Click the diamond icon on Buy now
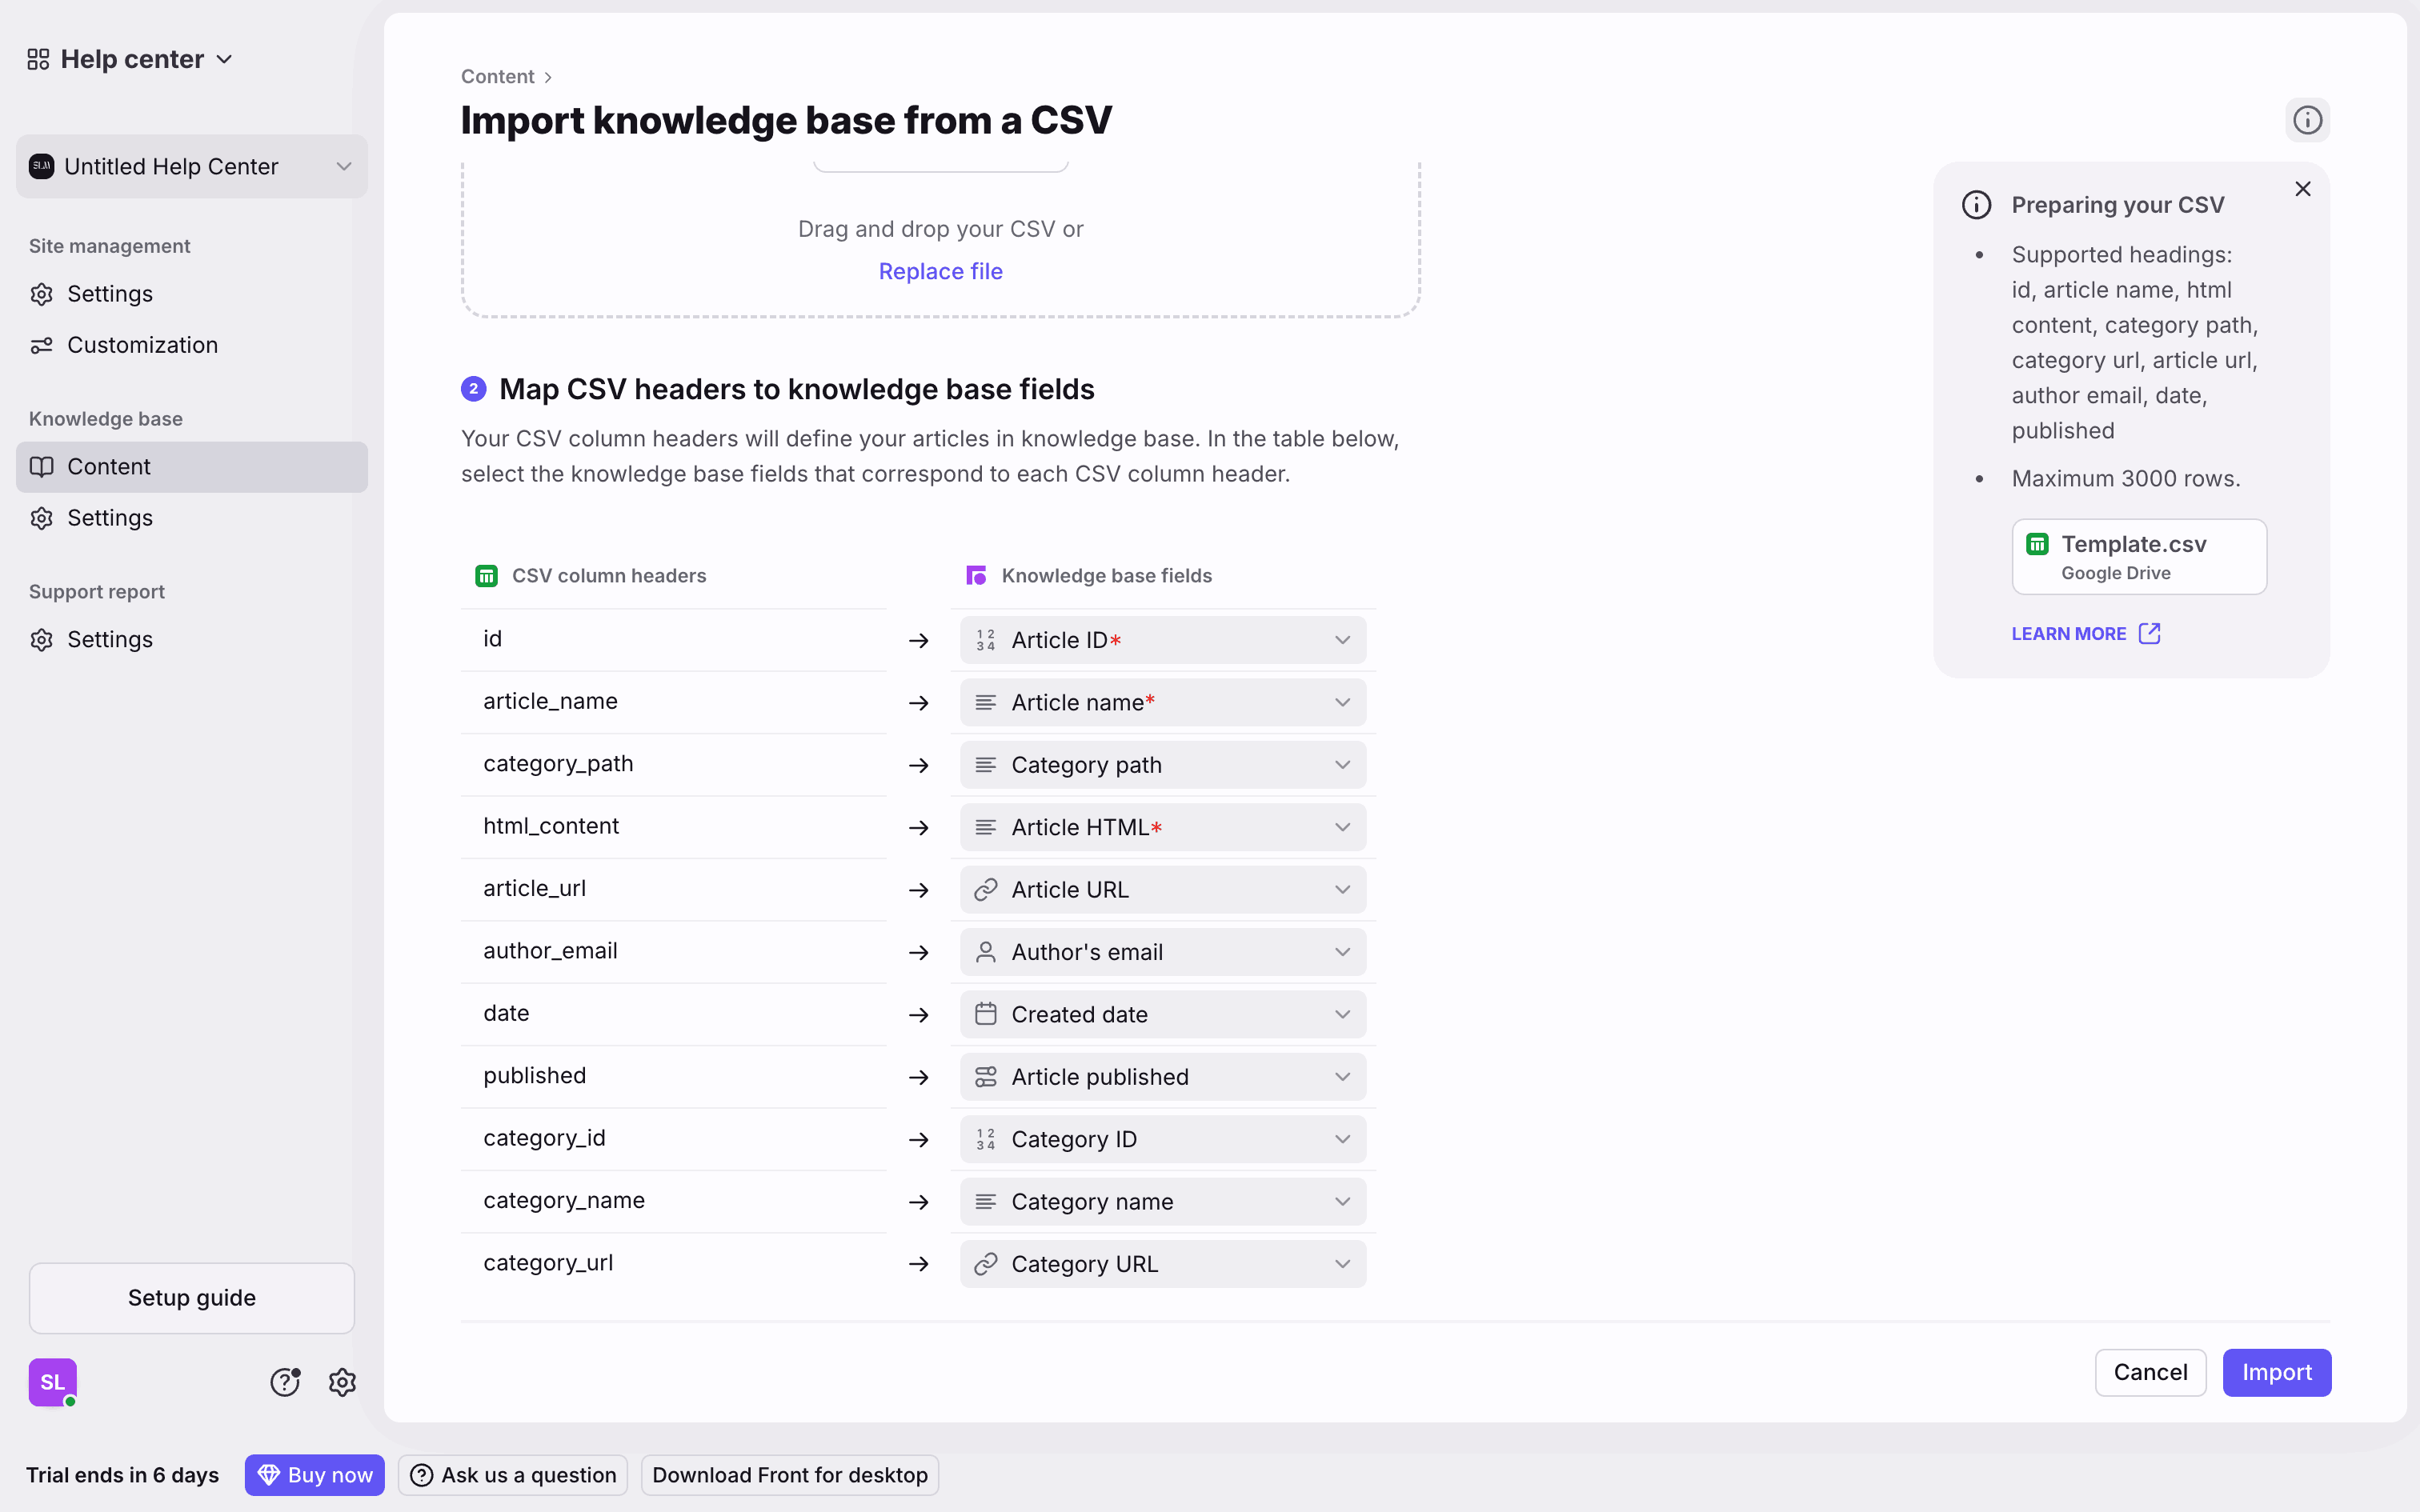The image size is (2420, 1512). (268, 1475)
